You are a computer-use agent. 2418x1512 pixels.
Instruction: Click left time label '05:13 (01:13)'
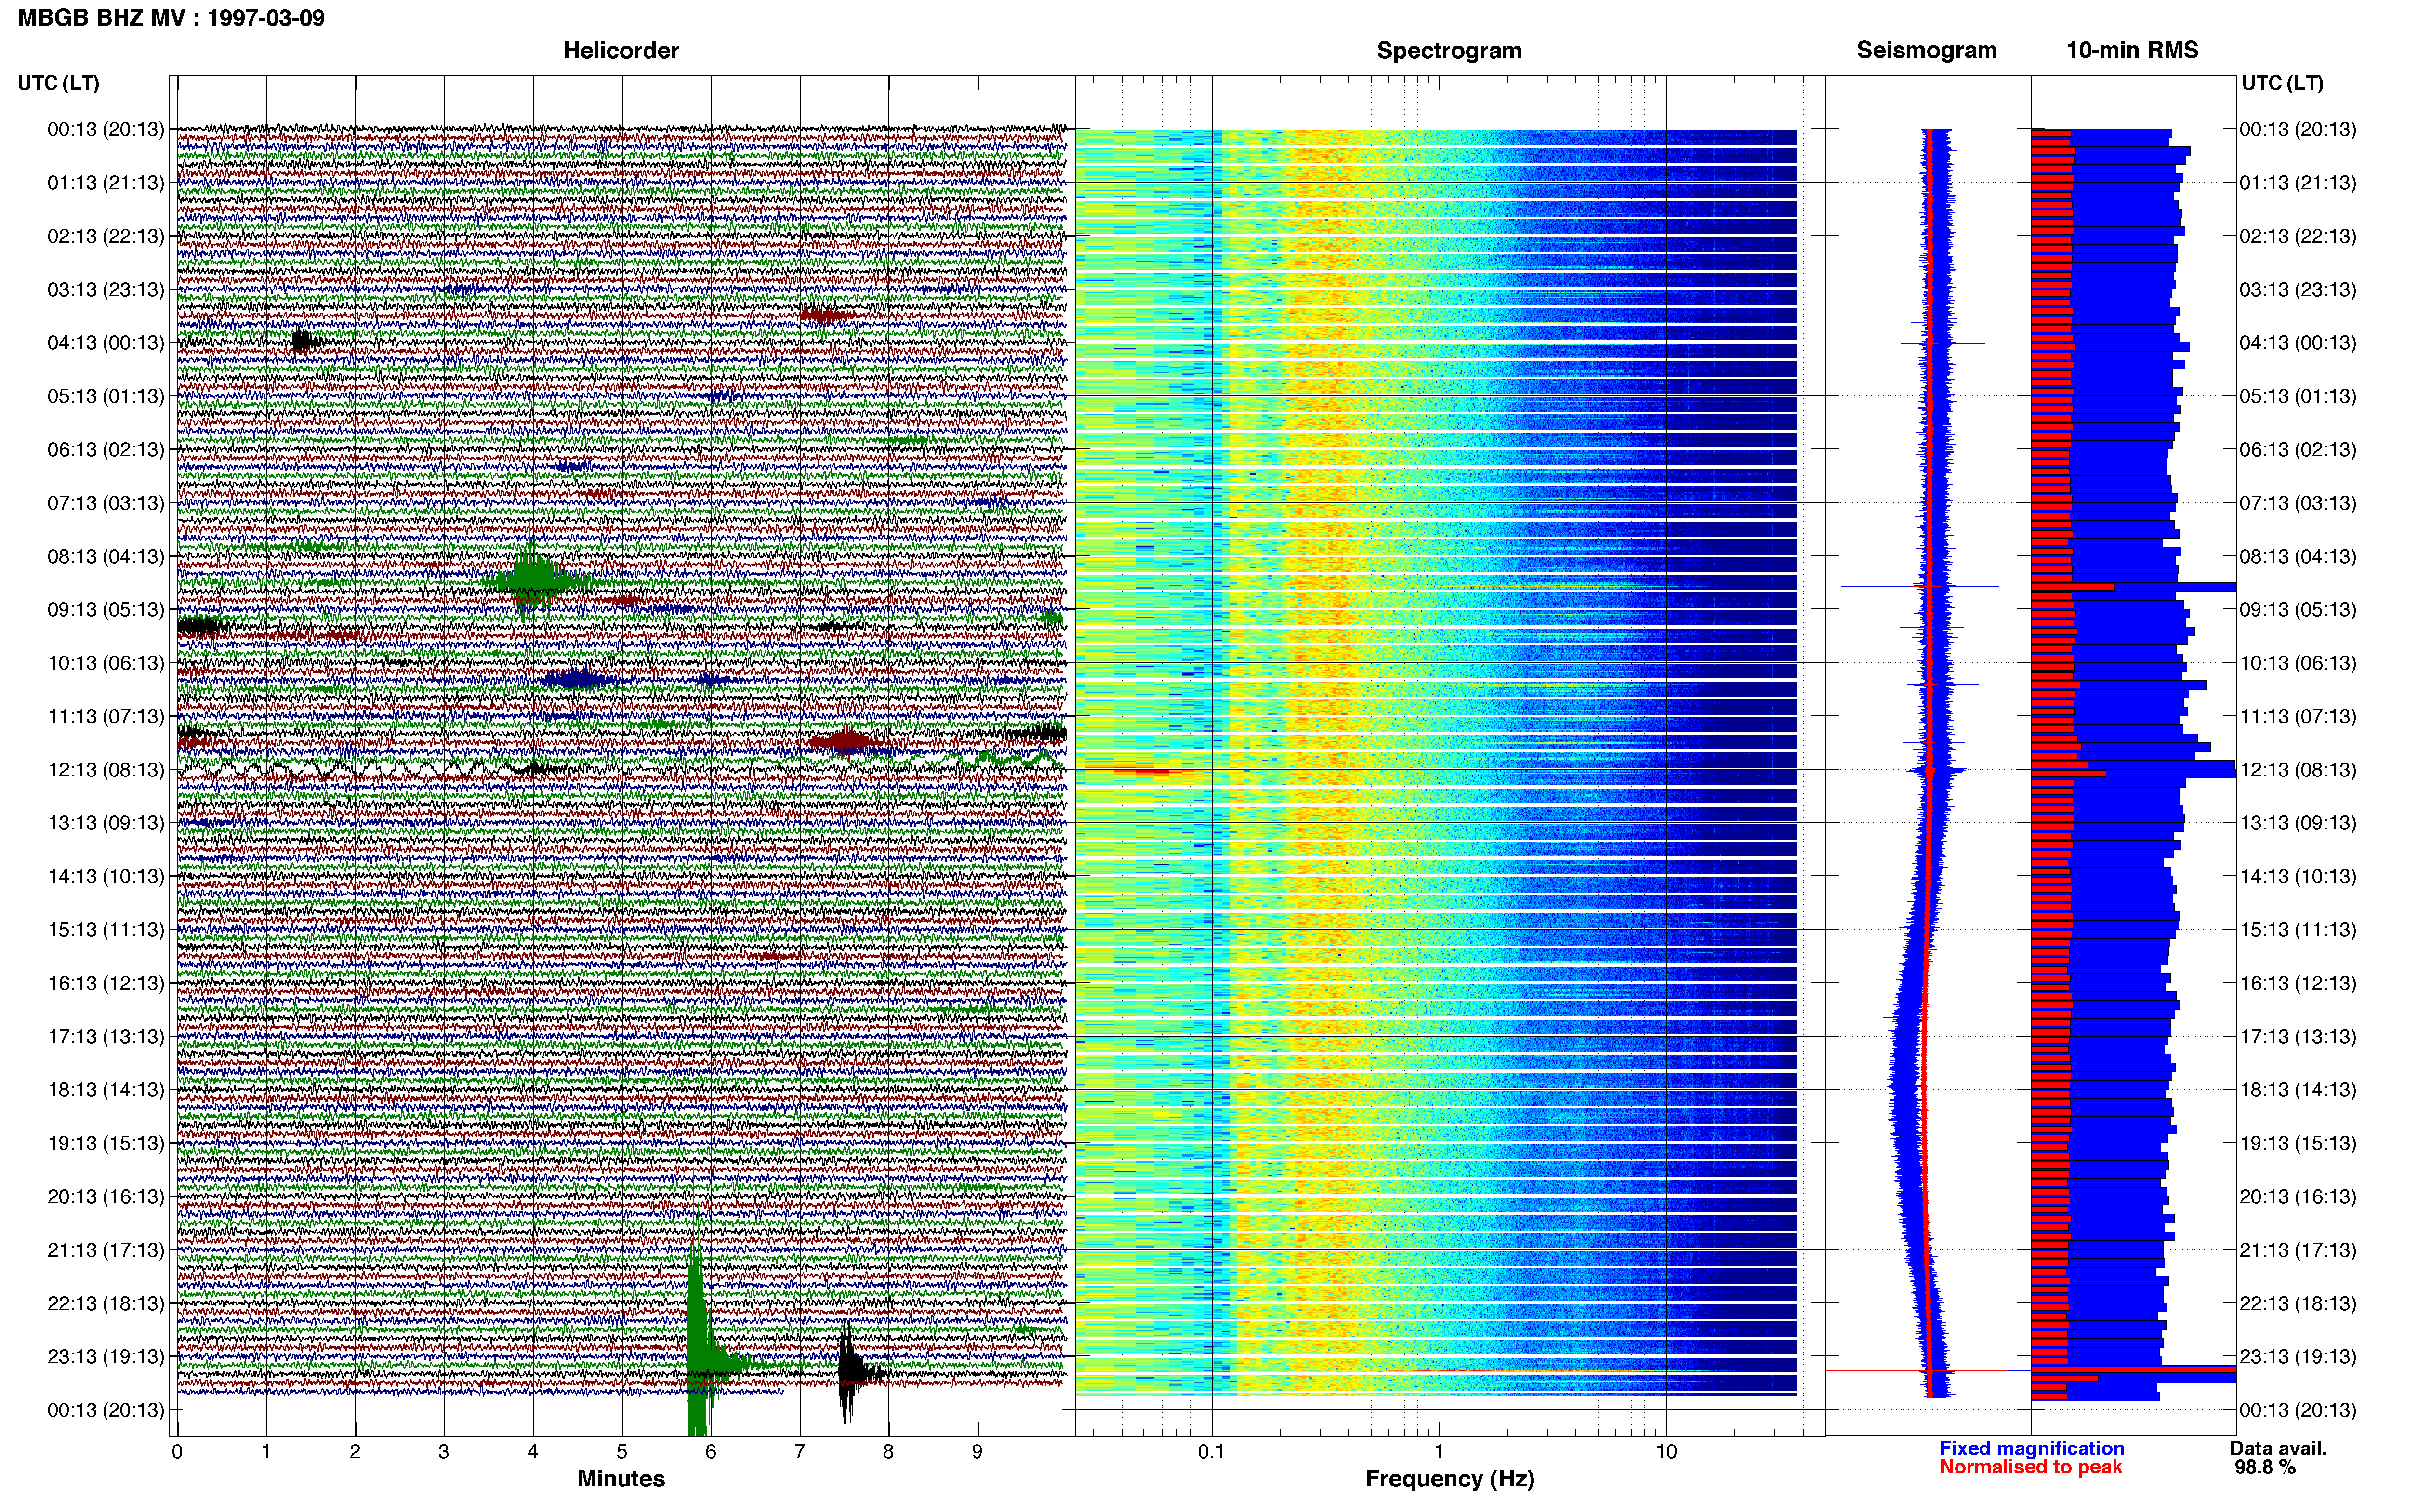pyautogui.click(x=106, y=396)
